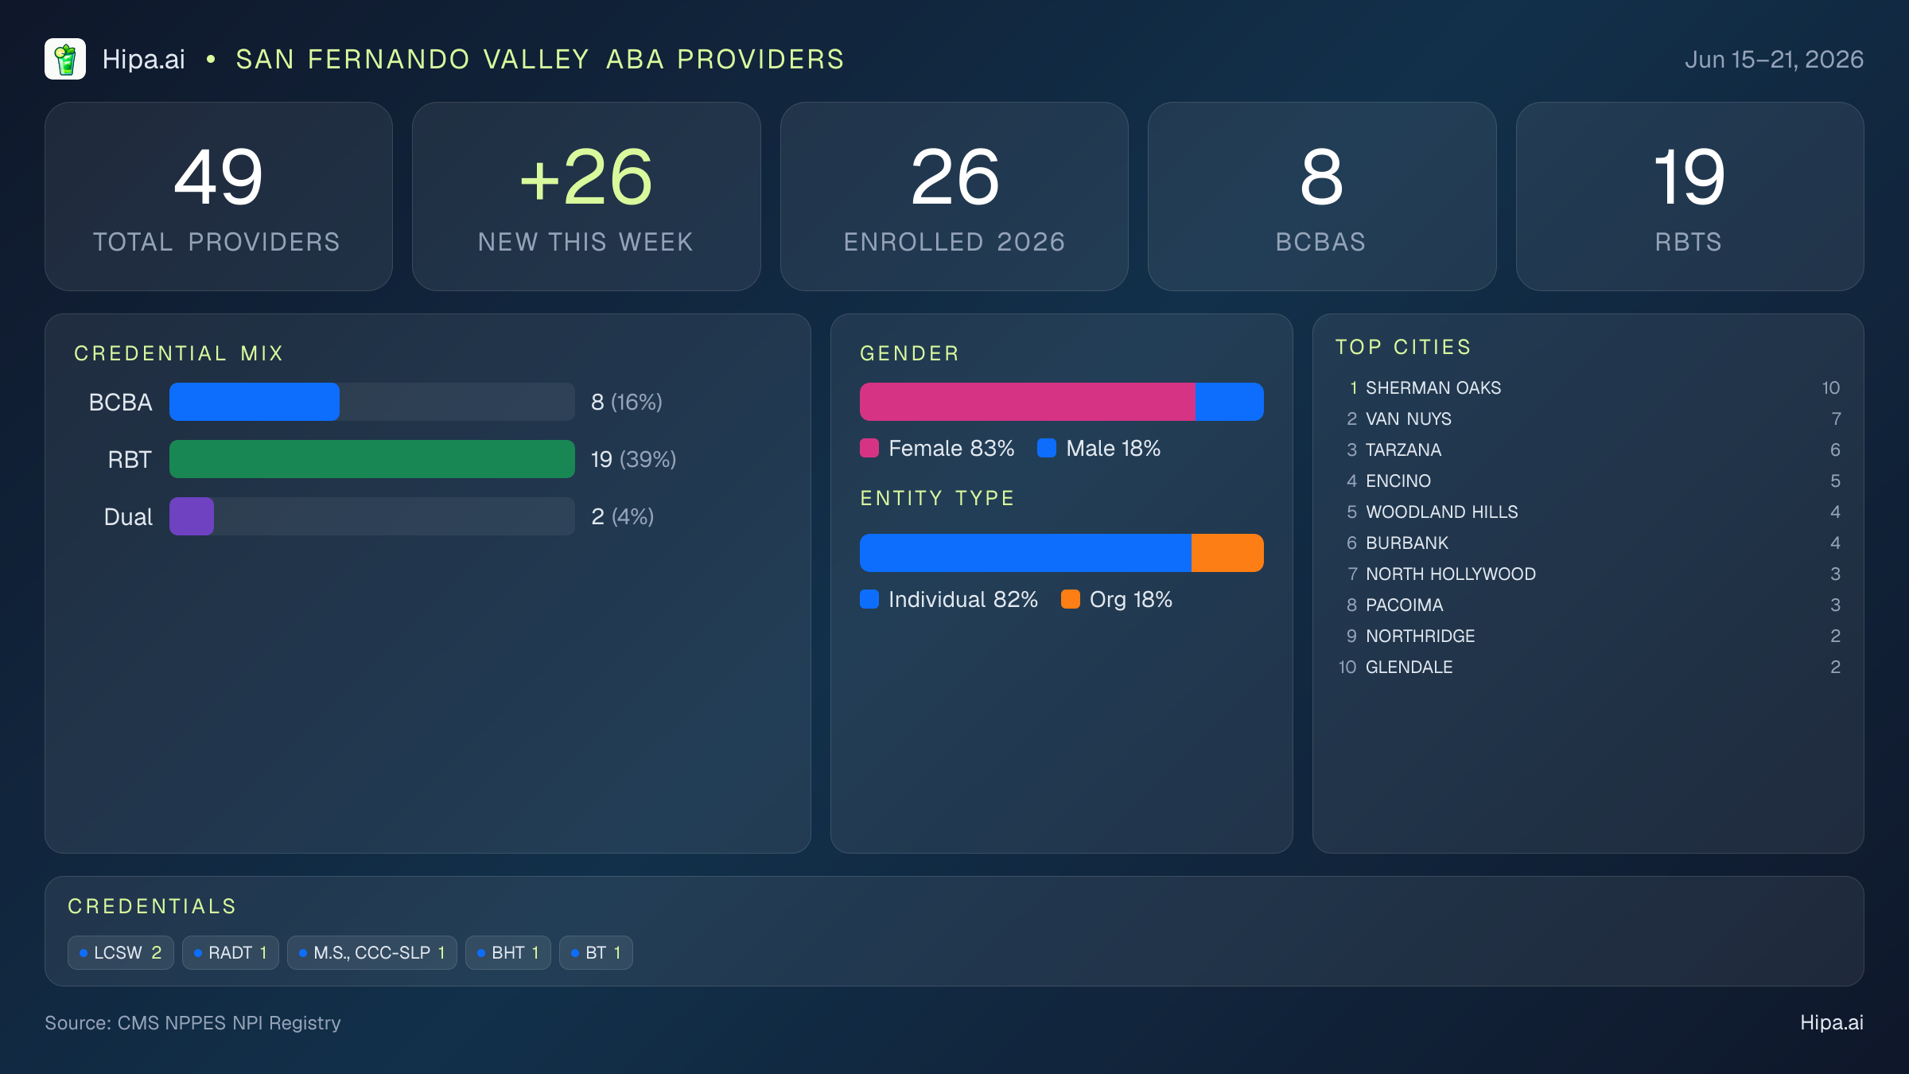The width and height of the screenshot is (1909, 1074).
Task: Select the Van Nuys city row
Action: point(1588,418)
